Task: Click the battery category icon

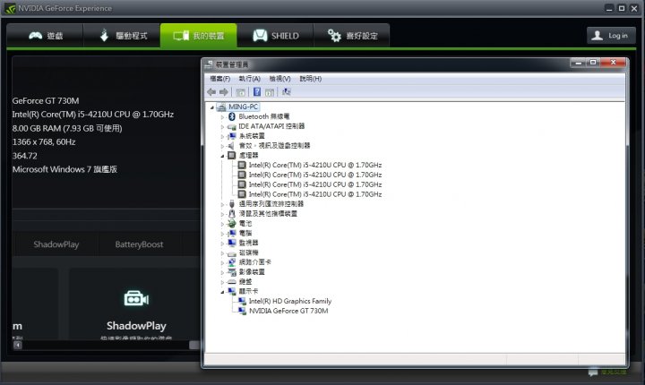Action: [x=232, y=223]
